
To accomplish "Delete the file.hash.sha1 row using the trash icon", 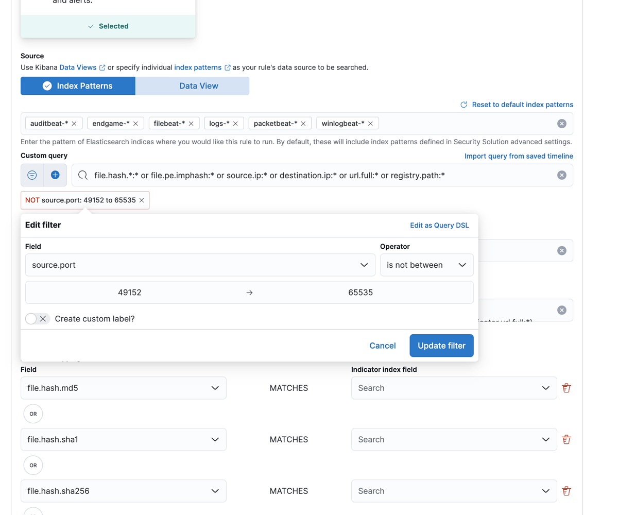I will [566, 439].
